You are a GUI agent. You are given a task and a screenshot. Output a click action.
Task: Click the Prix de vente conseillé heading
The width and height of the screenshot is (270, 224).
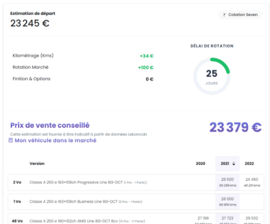click(x=50, y=125)
